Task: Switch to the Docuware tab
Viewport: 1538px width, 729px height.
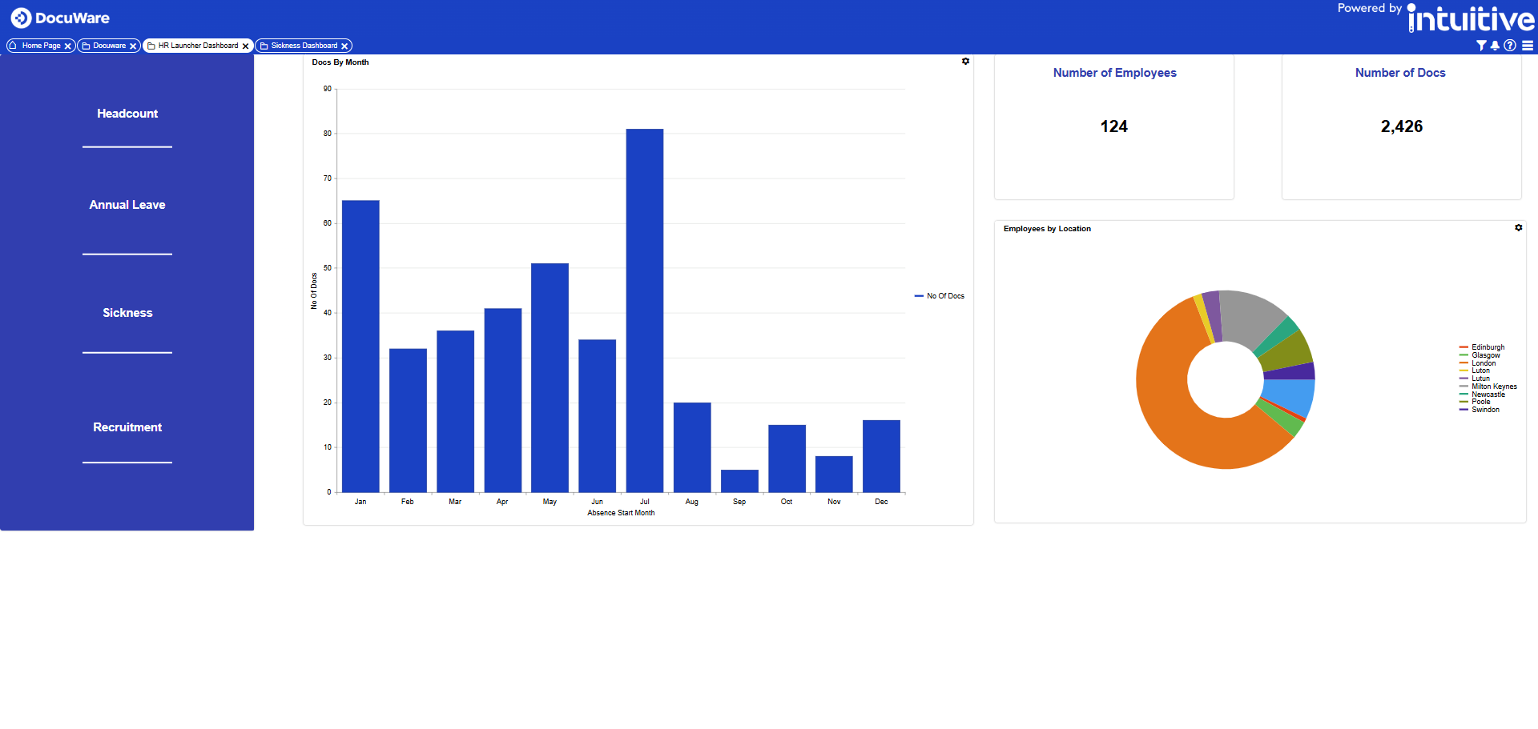Action: [109, 46]
